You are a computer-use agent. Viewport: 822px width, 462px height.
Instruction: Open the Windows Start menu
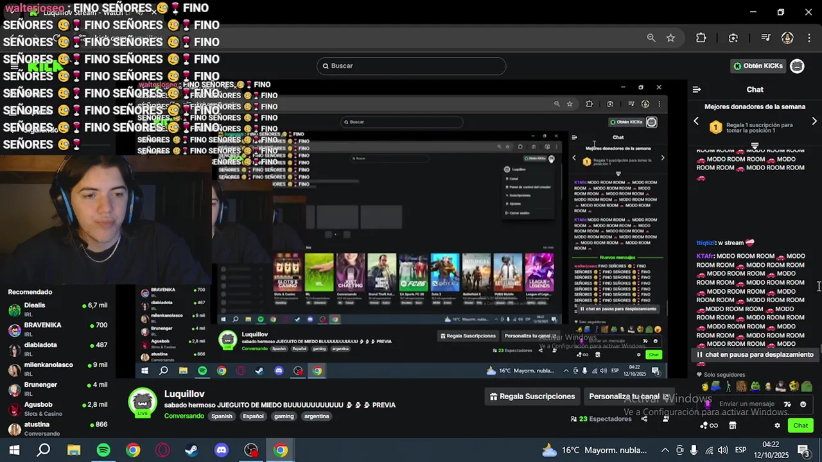pyautogui.click(x=14, y=450)
